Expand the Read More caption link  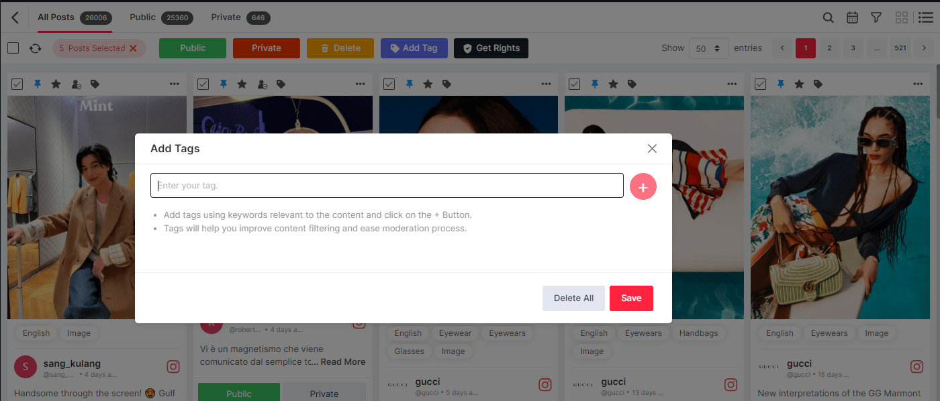click(x=342, y=361)
